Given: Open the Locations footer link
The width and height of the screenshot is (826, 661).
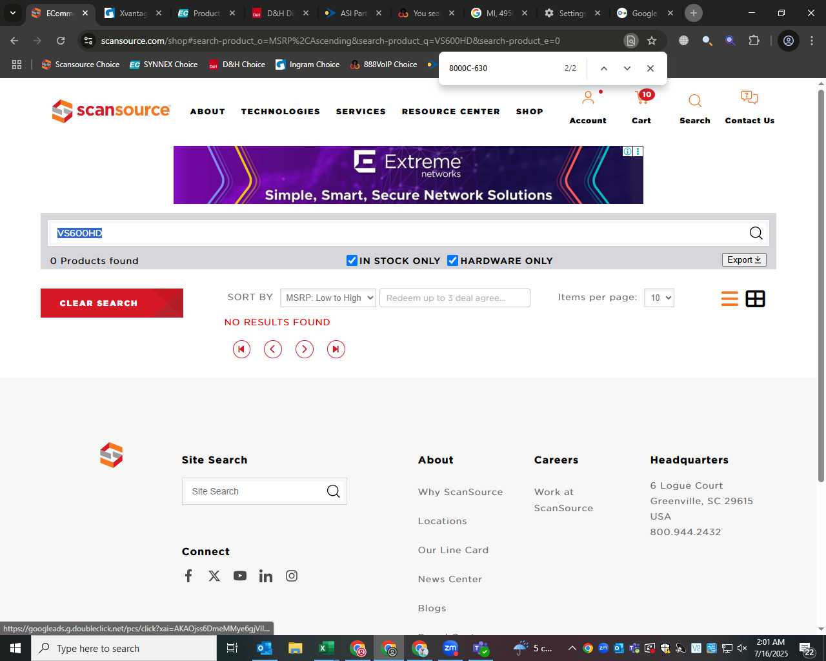Looking at the screenshot, I should [x=442, y=521].
